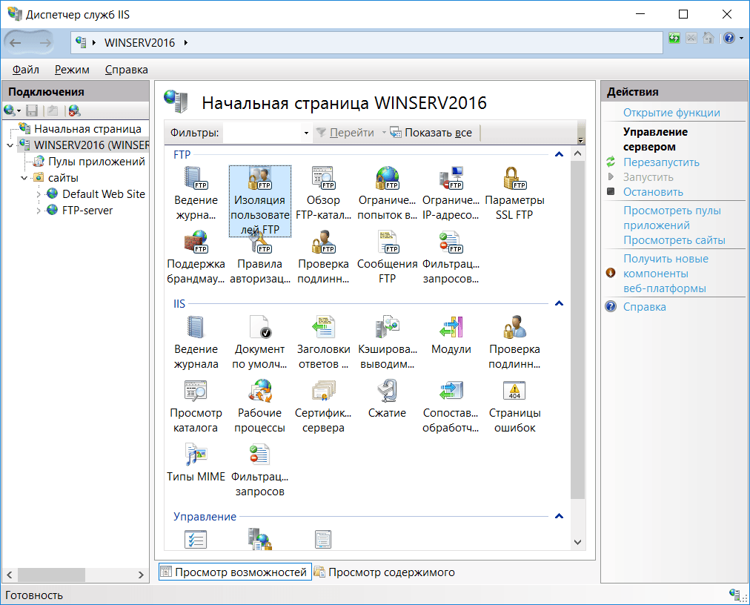This screenshot has width=750, height=605.
Task: Open Типы MIME icon
Action: tap(196, 454)
